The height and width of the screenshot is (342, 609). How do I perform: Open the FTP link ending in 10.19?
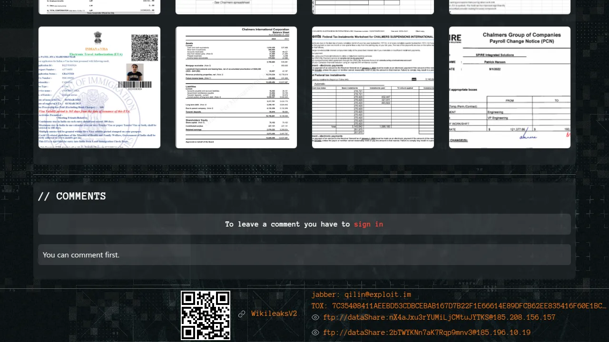(x=427, y=333)
